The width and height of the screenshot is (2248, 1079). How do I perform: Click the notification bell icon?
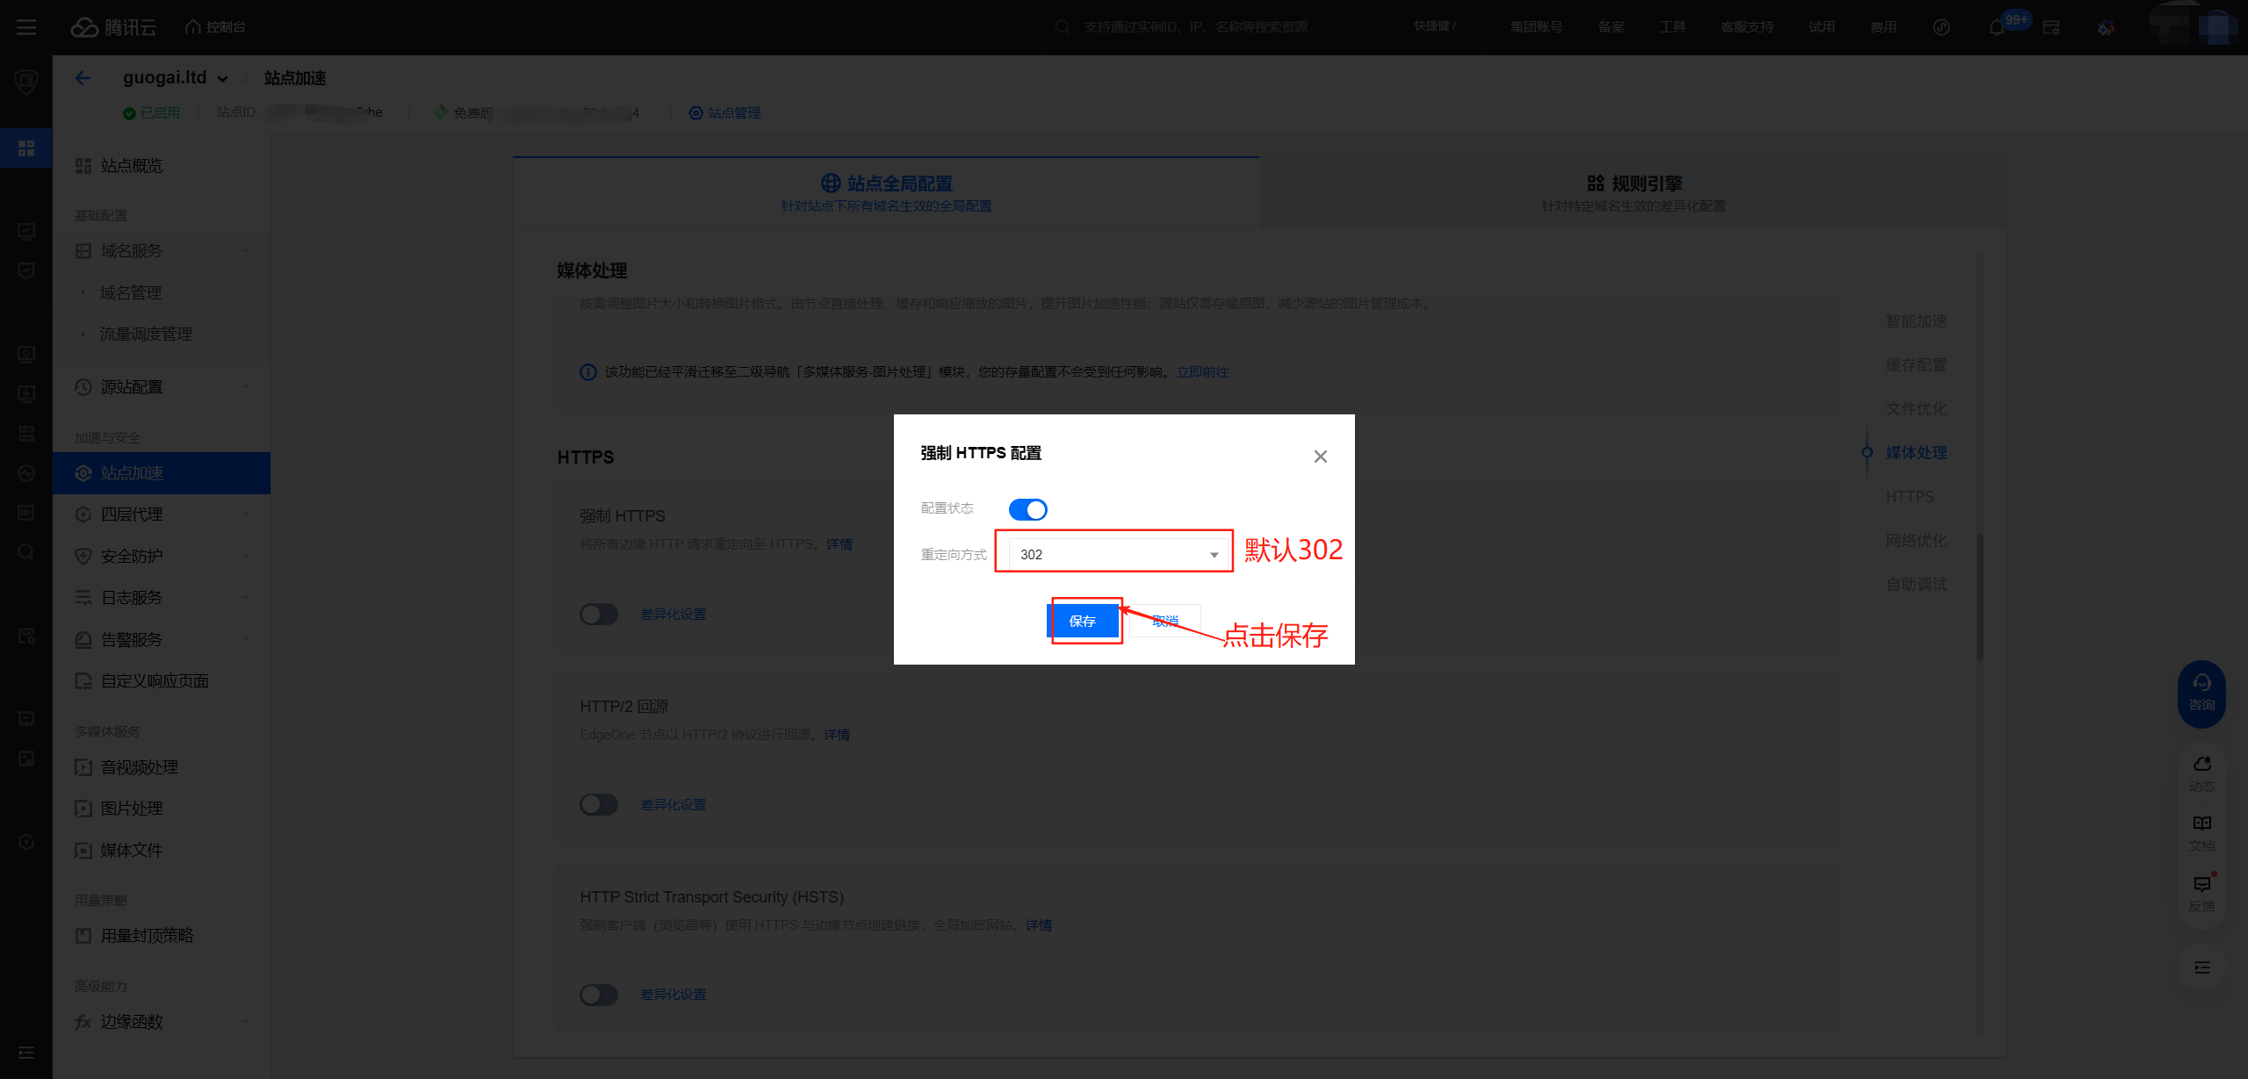1996,27
